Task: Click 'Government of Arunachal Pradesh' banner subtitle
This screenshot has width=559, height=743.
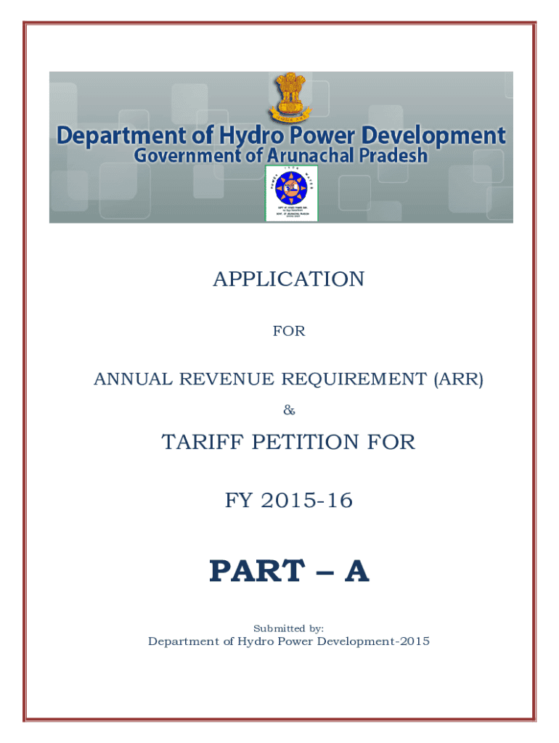Action: [x=280, y=155]
